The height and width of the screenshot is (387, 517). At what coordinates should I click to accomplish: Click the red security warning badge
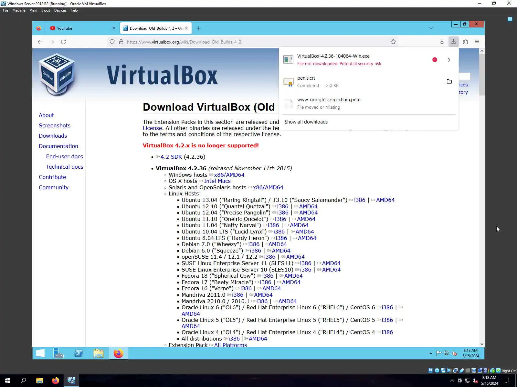pos(435,60)
